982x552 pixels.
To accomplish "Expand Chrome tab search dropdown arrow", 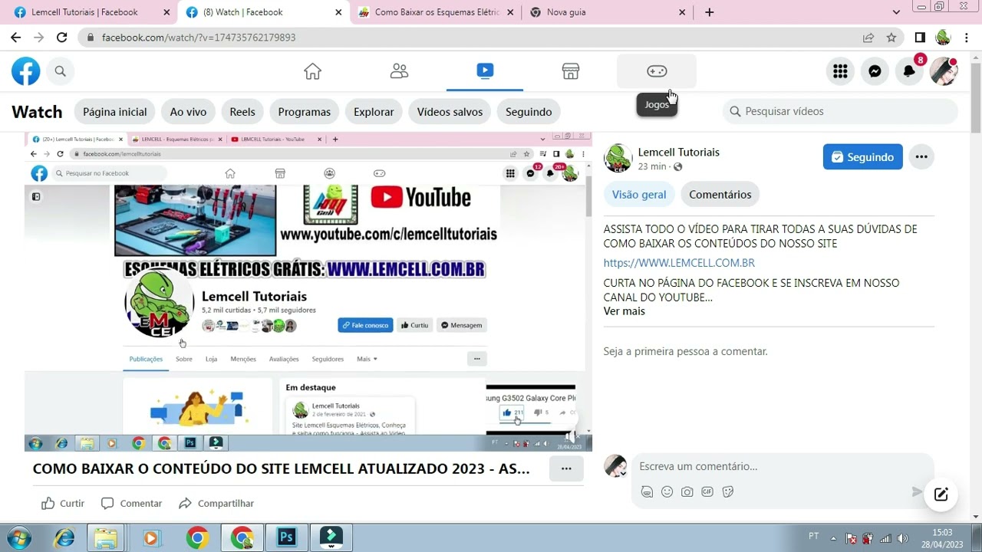I will (896, 12).
